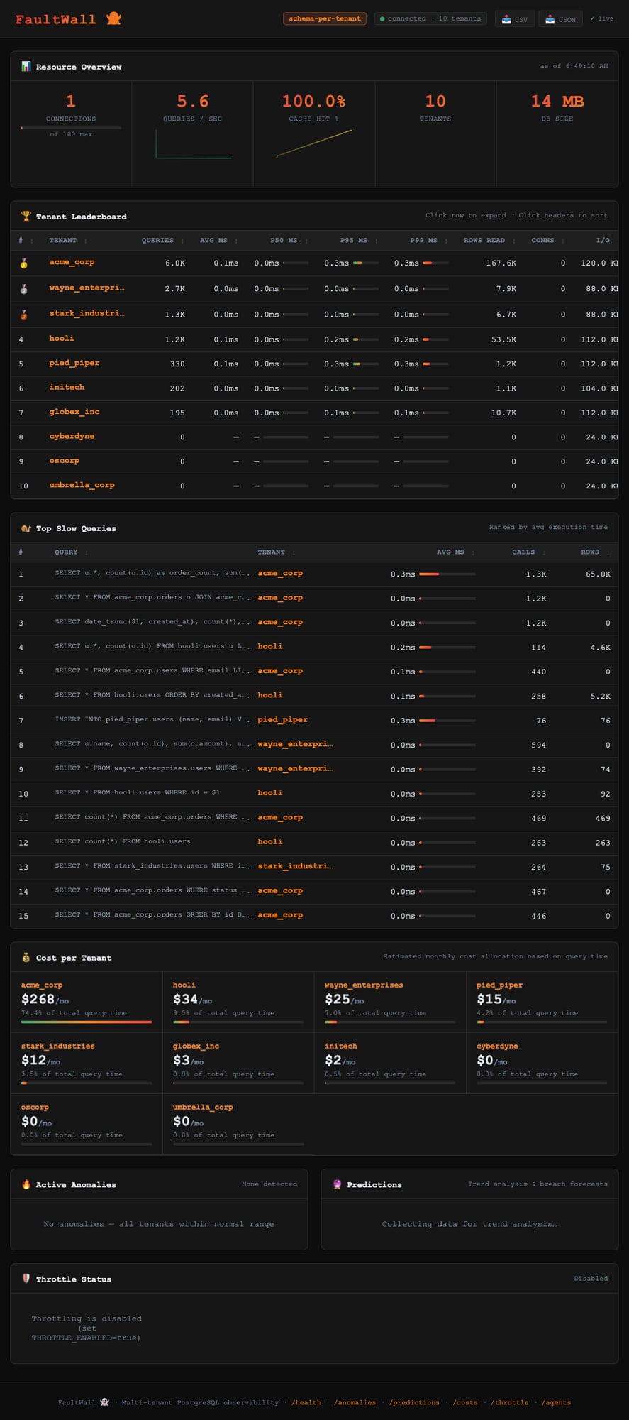Expand the cyberdyne leaderboard row

coord(314,437)
